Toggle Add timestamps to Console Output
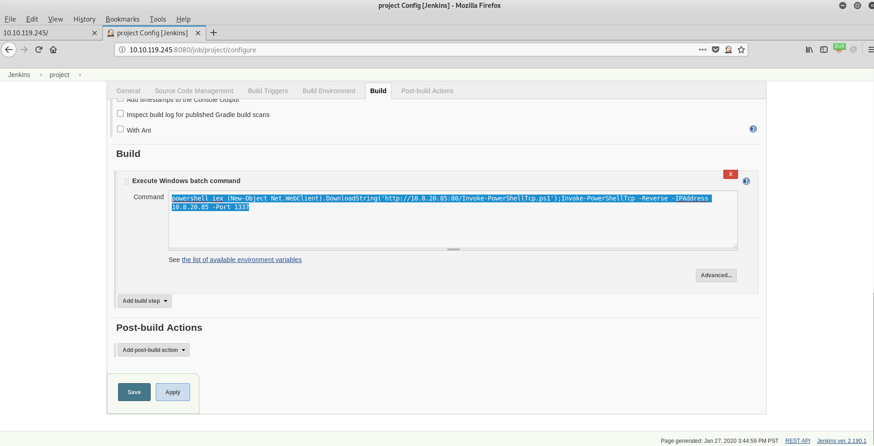 click(x=120, y=100)
